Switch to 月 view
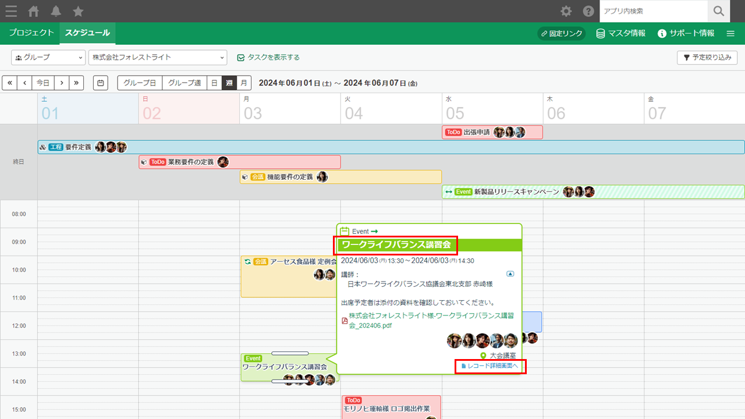The width and height of the screenshot is (745, 419). [244, 83]
